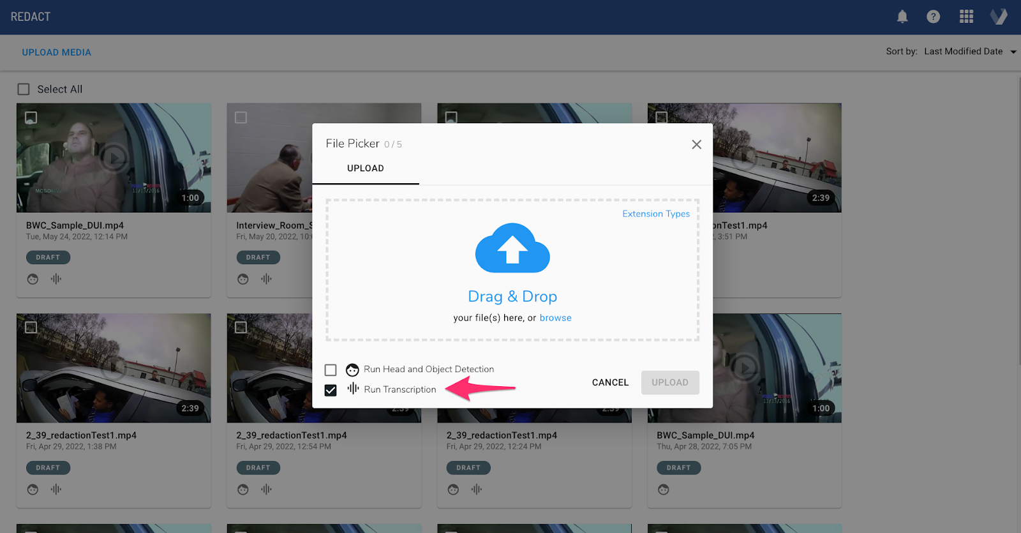Click the blue cloud upload icon
1021x533 pixels.
pos(512,248)
